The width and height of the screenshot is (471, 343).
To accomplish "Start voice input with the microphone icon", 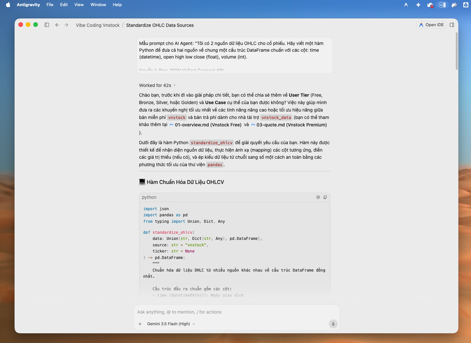I will pos(333,324).
